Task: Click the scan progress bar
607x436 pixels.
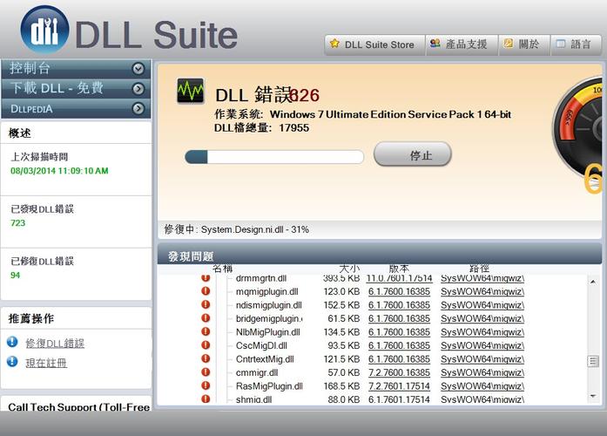Action: 274,157
